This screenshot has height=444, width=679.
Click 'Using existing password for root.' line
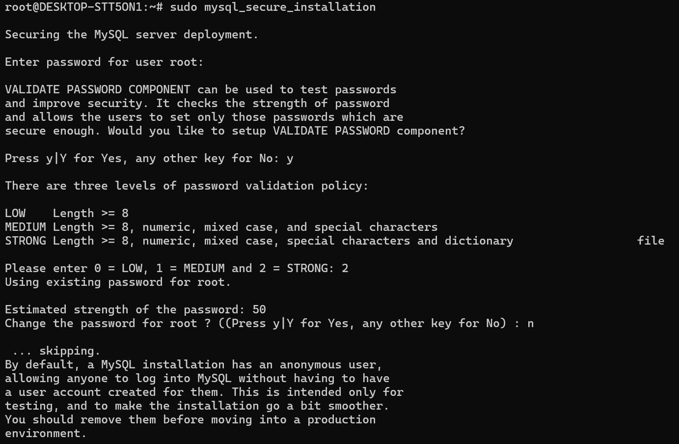[x=118, y=282]
